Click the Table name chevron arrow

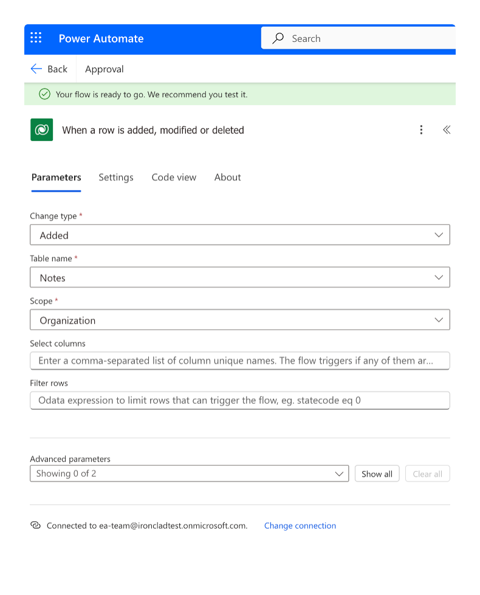pos(439,277)
